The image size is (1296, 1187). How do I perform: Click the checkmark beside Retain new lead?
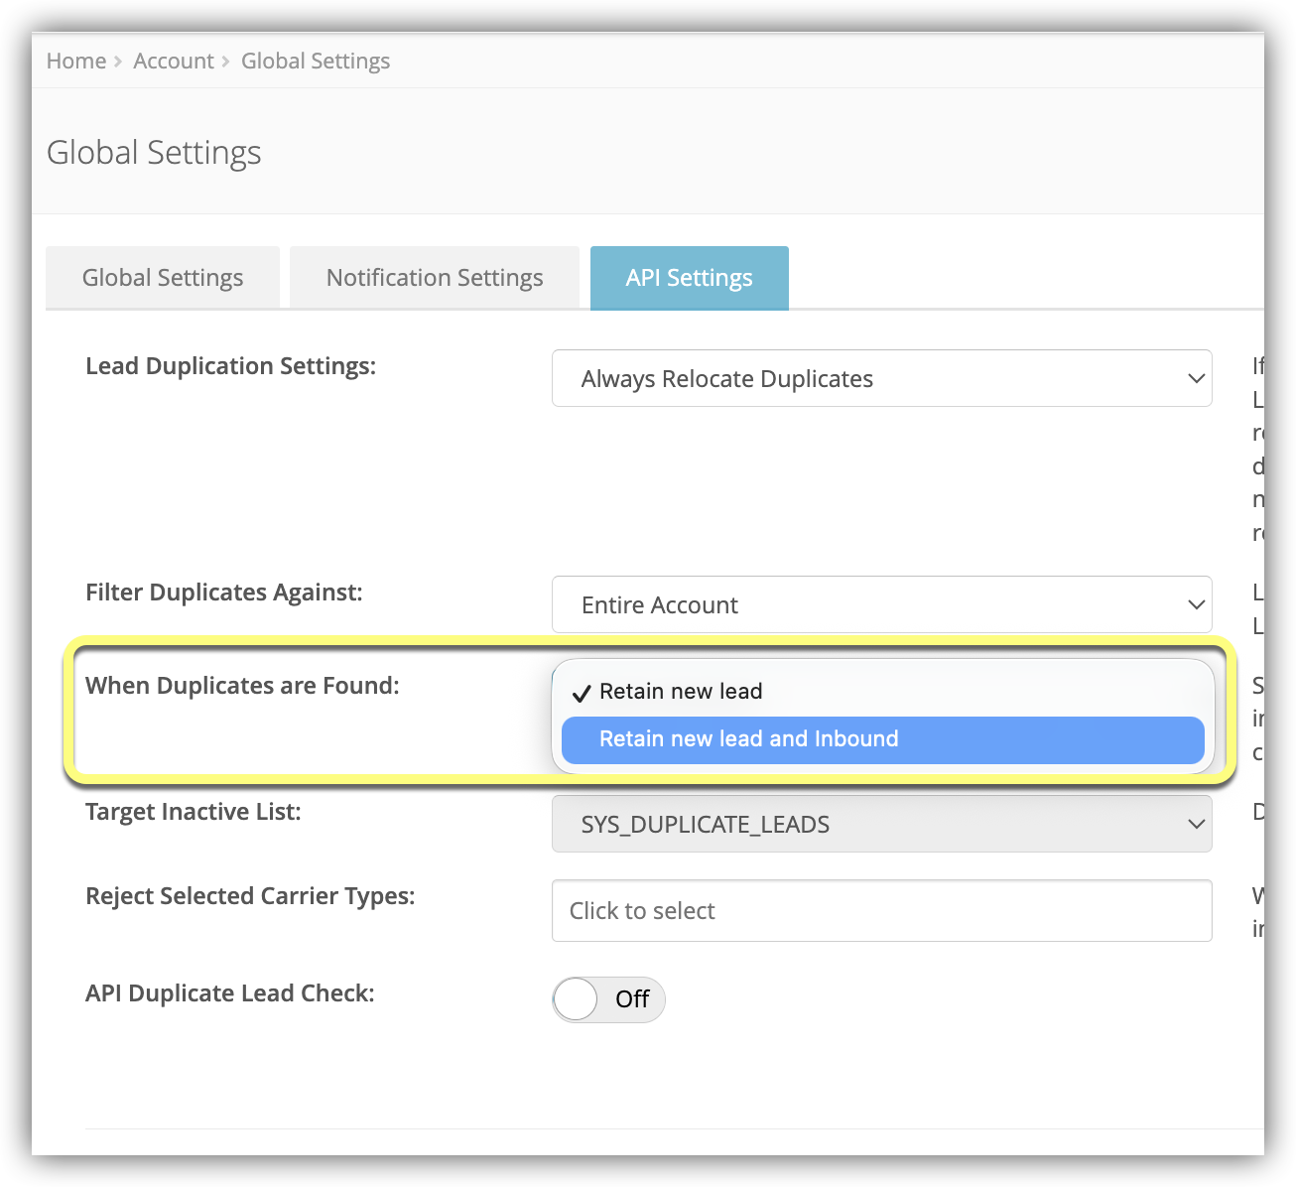coord(582,693)
